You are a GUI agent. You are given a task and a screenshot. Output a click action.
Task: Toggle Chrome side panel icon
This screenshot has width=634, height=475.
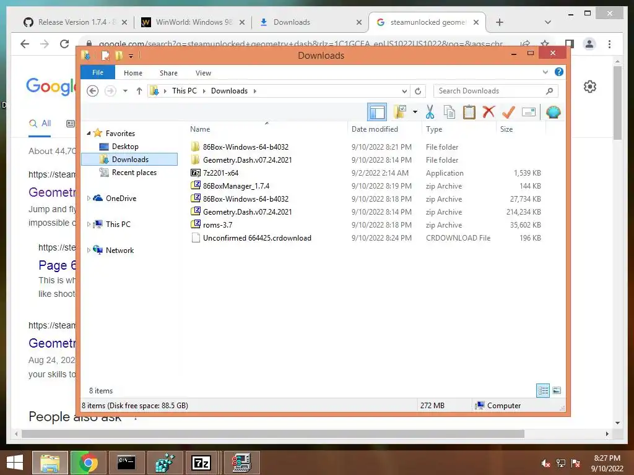click(x=570, y=44)
